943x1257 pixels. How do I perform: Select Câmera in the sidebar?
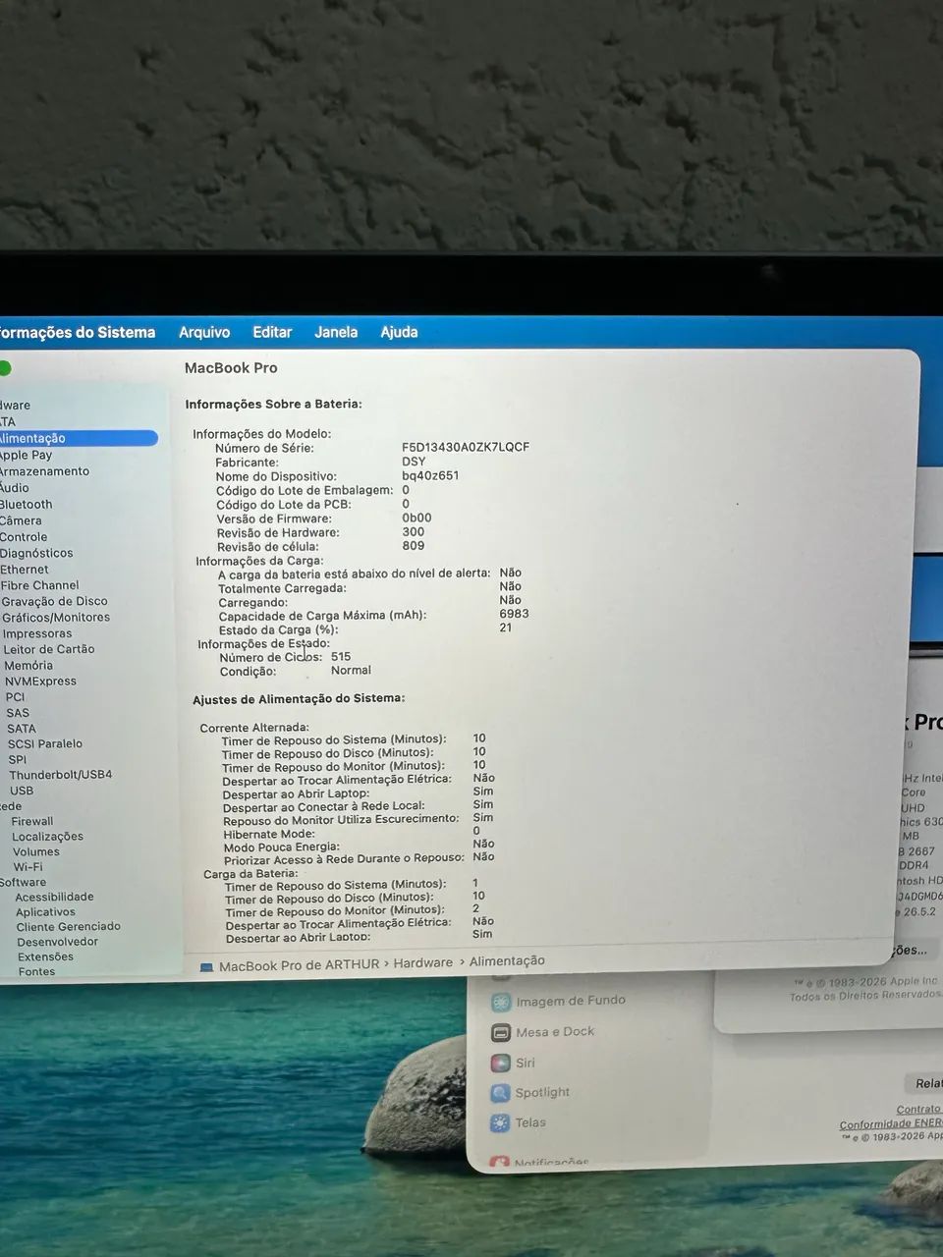[21, 521]
